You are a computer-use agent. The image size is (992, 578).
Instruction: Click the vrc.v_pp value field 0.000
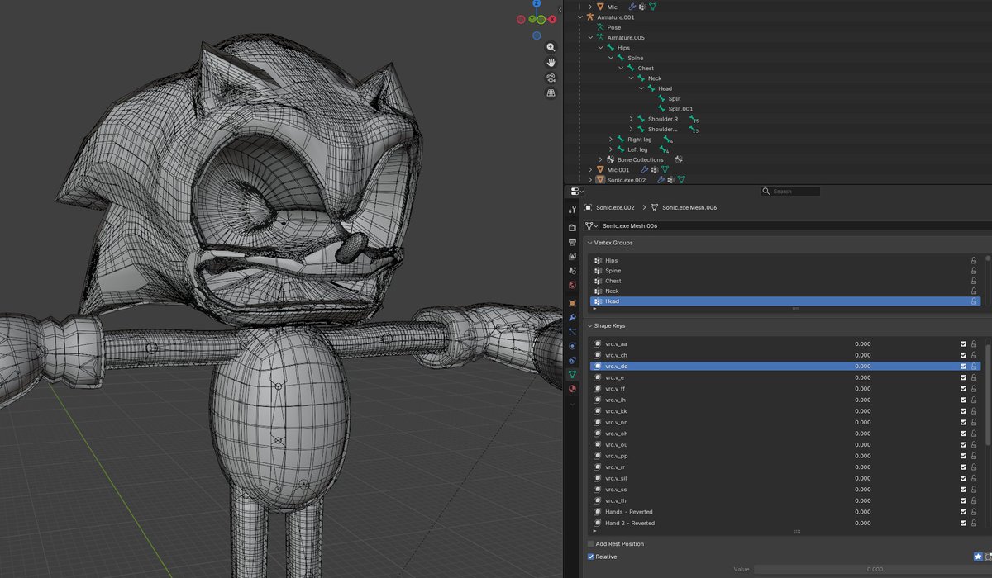[x=863, y=456]
